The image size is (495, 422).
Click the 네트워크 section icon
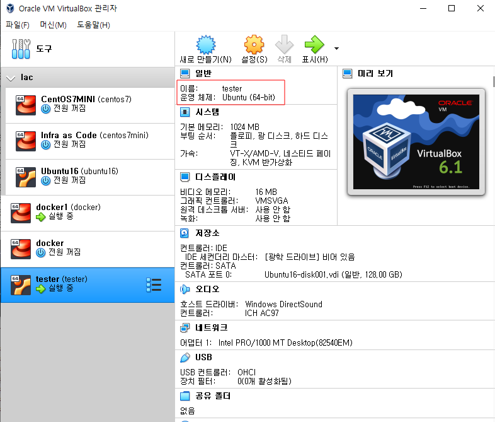pyautogui.click(x=185, y=328)
